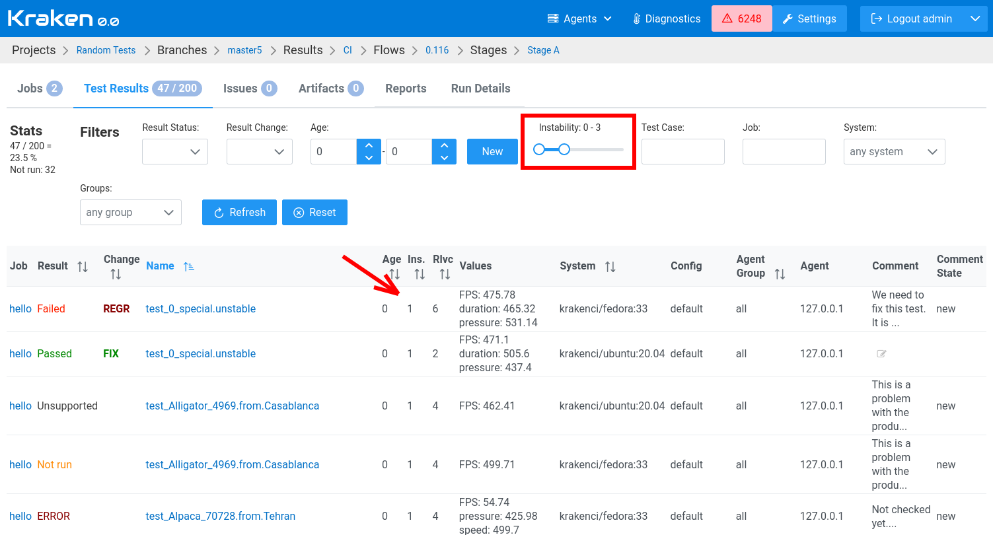The height and width of the screenshot is (535, 993).
Task: Select the Test Results tab
Action: 143,89
